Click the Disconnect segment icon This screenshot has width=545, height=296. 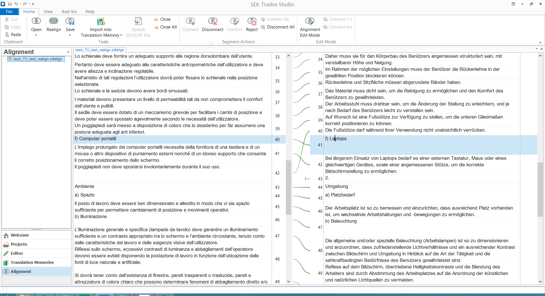pyautogui.click(x=213, y=22)
